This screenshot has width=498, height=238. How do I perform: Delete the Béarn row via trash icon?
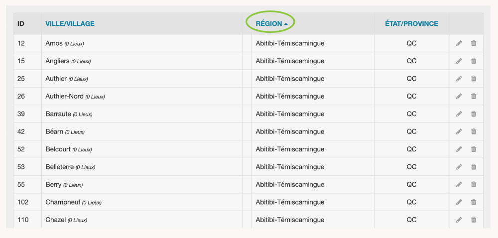click(474, 132)
